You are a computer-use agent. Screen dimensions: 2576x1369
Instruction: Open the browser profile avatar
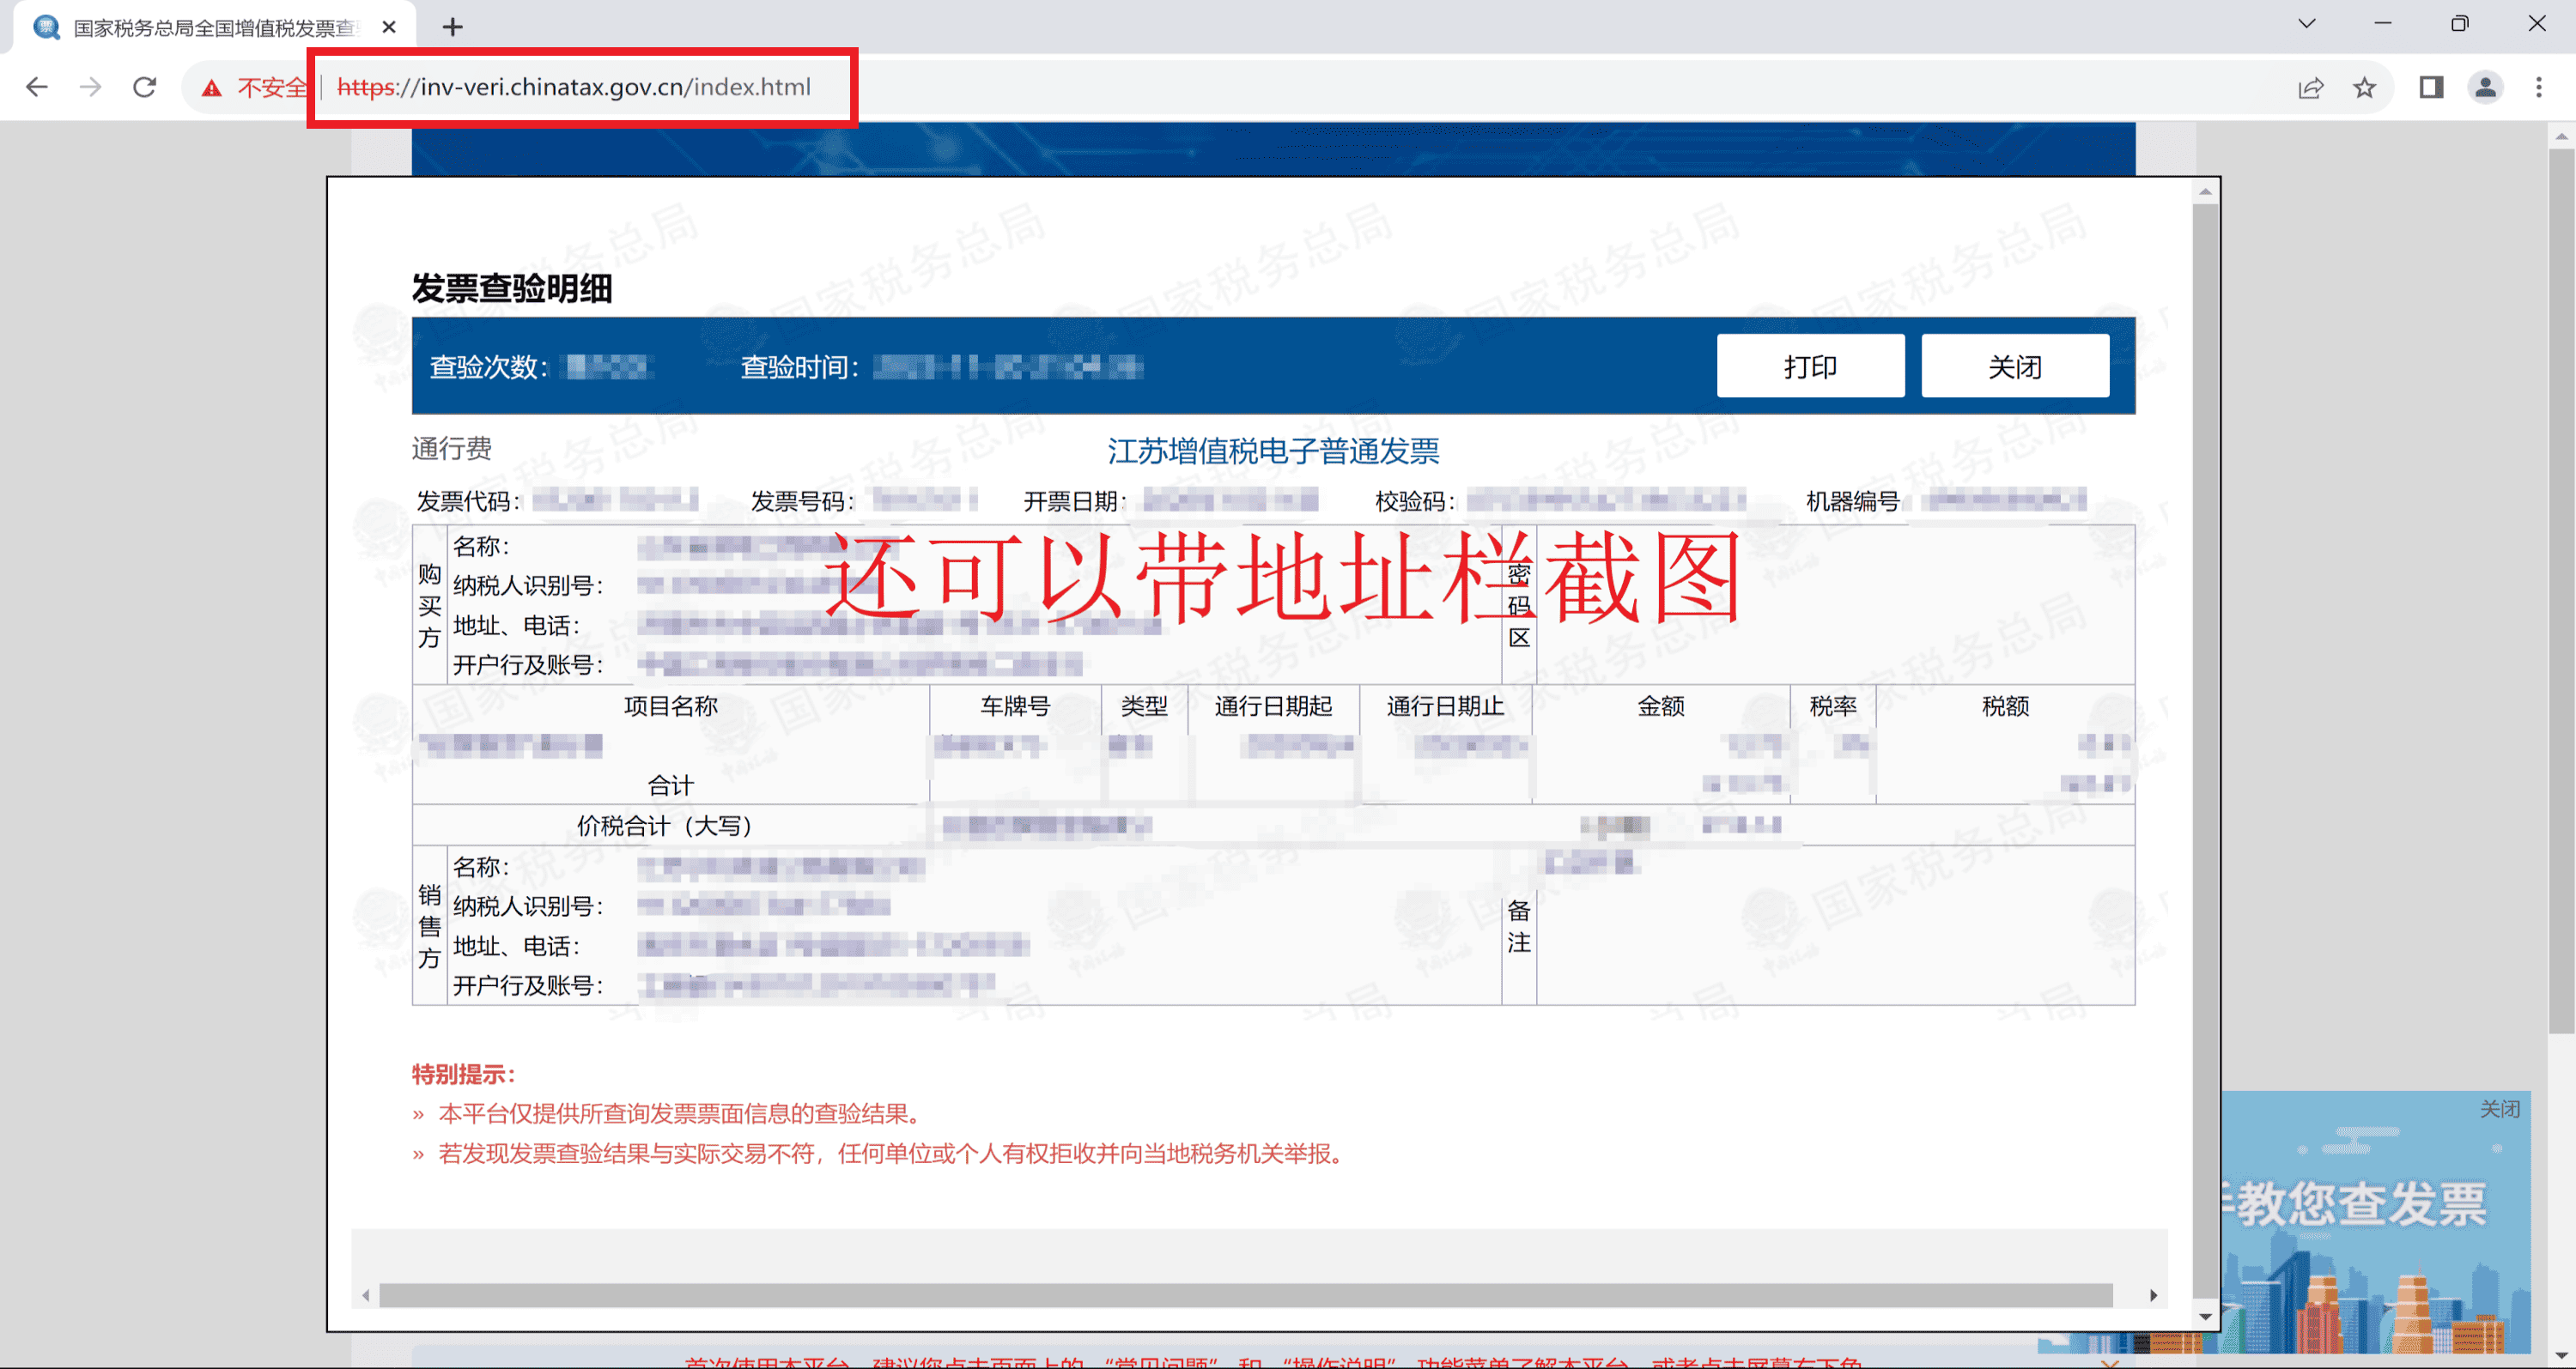[x=2487, y=88]
